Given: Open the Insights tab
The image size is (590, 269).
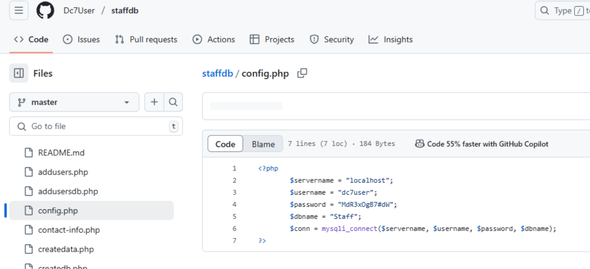Looking at the screenshot, I should click(391, 40).
